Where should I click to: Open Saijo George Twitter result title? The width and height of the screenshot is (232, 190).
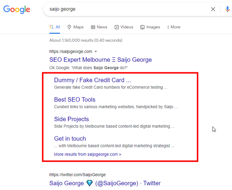105,183
